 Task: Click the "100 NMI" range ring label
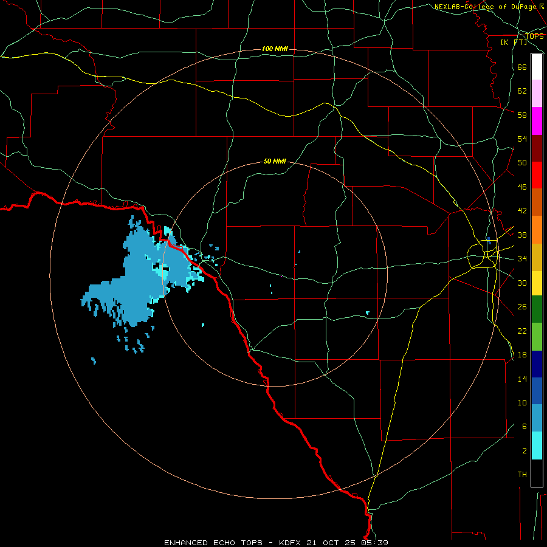(275, 49)
